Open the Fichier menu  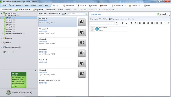[x=4, y=5]
